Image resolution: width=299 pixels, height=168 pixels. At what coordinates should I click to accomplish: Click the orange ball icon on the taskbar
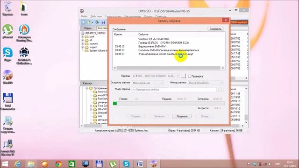45,164
